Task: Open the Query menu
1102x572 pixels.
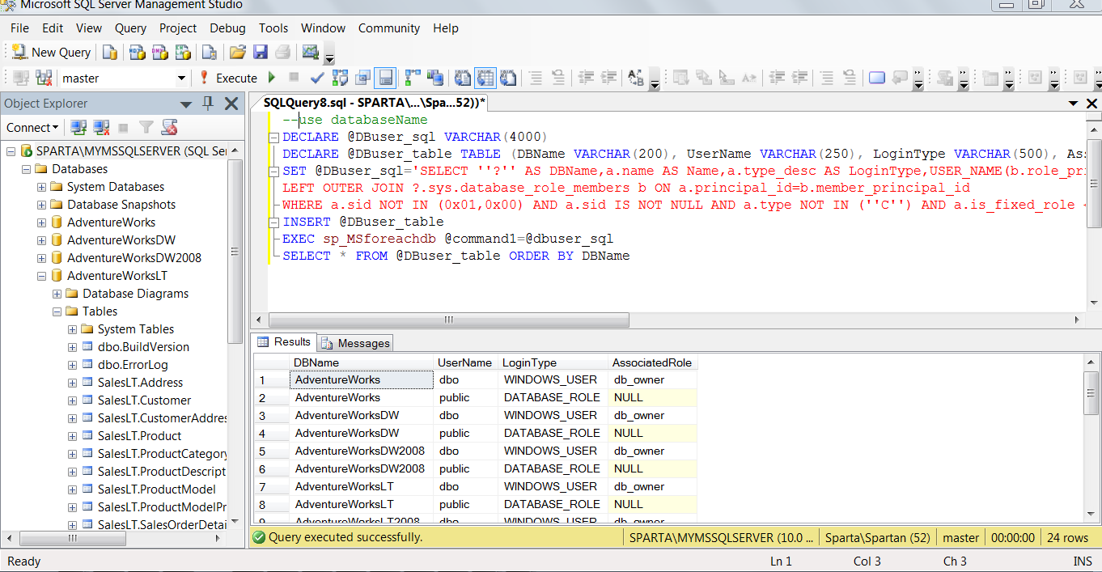Action: [130, 28]
